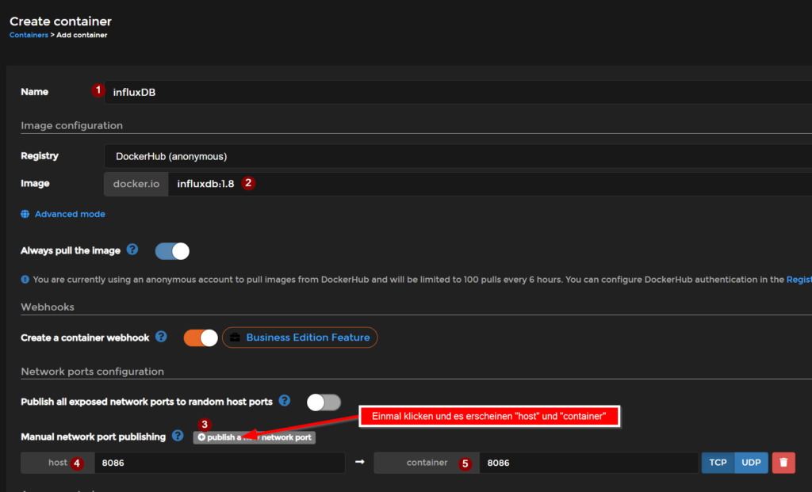Click help icon beside Manual network port publishing
This screenshot has width=812, height=492.
coord(178,436)
